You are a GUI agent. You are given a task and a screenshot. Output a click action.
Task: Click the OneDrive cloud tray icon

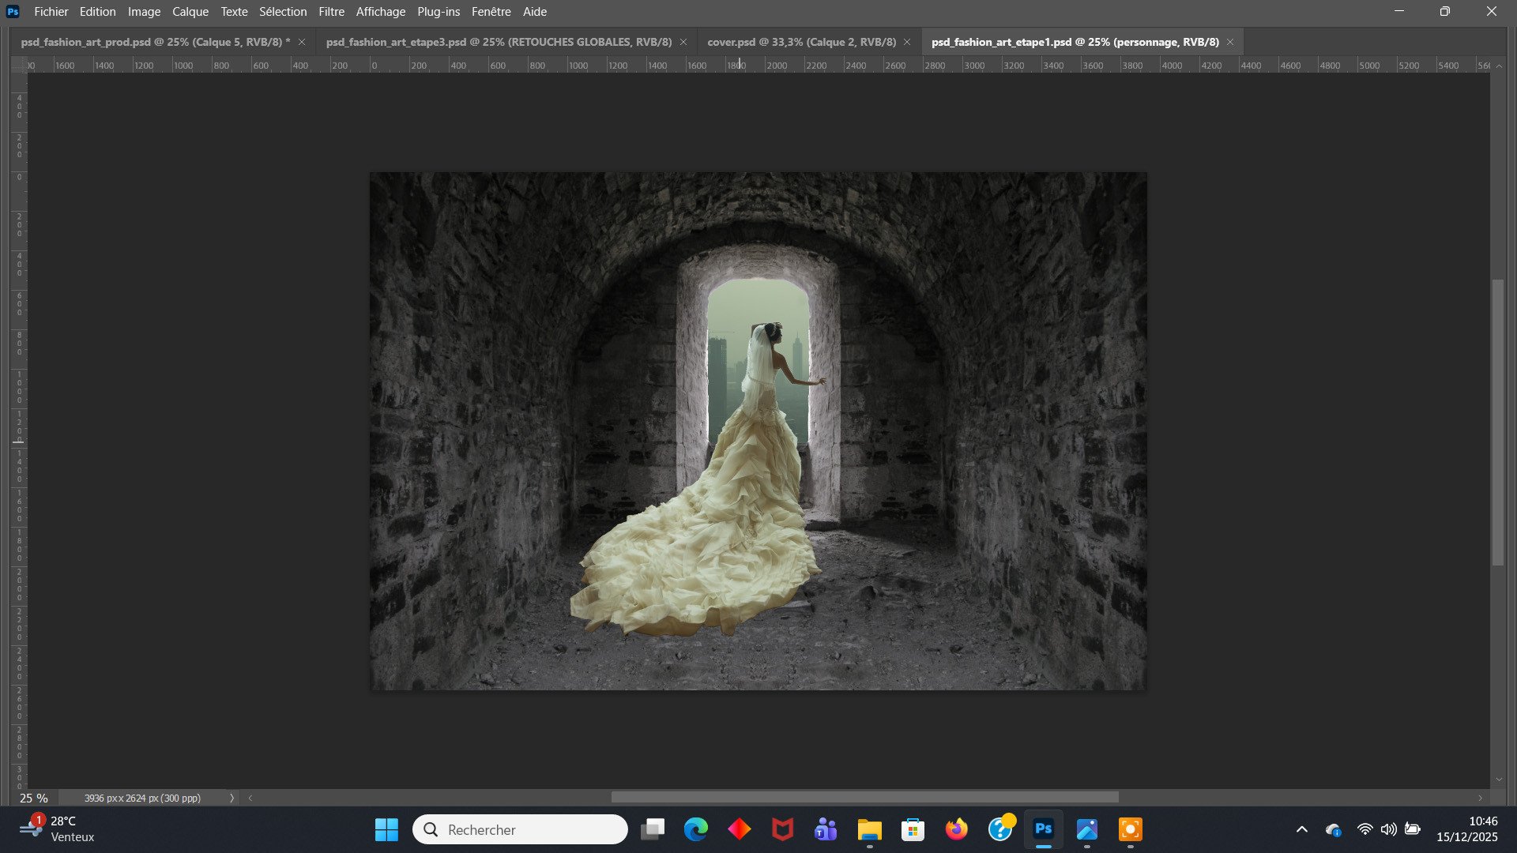tap(1334, 829)
